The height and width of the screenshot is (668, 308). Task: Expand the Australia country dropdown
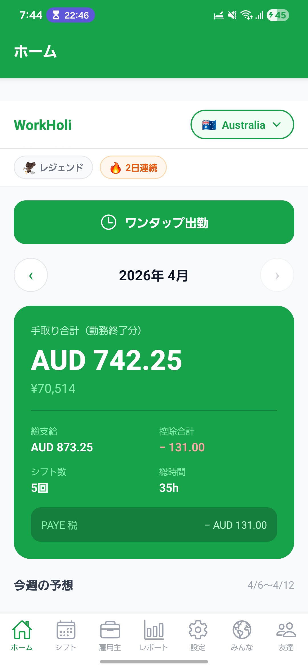pos(242,125)
